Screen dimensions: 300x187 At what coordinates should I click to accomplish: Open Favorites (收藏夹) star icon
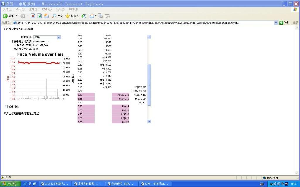(x=72, y=16)
